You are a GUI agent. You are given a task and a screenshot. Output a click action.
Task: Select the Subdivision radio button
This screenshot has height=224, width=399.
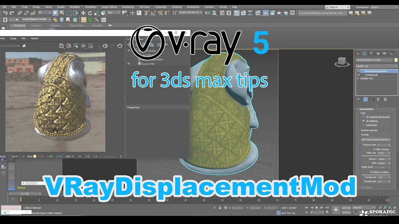pos(363,125)
